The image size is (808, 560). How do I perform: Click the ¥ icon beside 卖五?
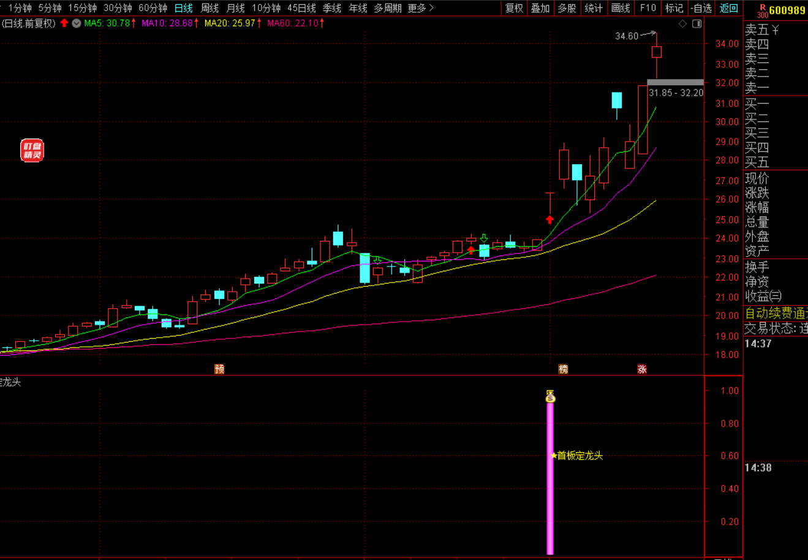(x=775, y=29)
